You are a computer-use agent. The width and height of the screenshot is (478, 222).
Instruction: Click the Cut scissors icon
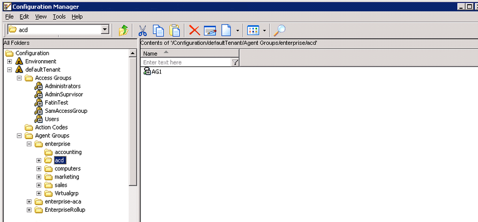point(142,30)
